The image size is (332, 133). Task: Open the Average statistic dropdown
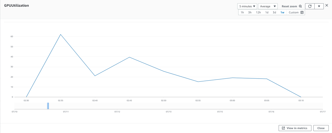tap(268, 6)
